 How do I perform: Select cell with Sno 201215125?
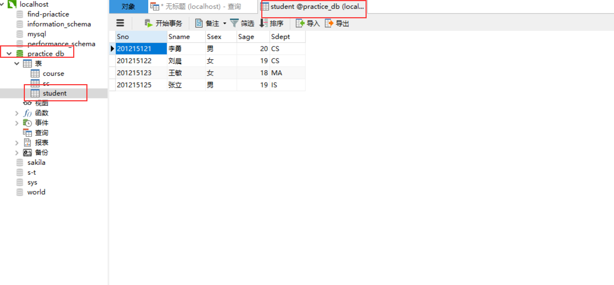(141, 85)
